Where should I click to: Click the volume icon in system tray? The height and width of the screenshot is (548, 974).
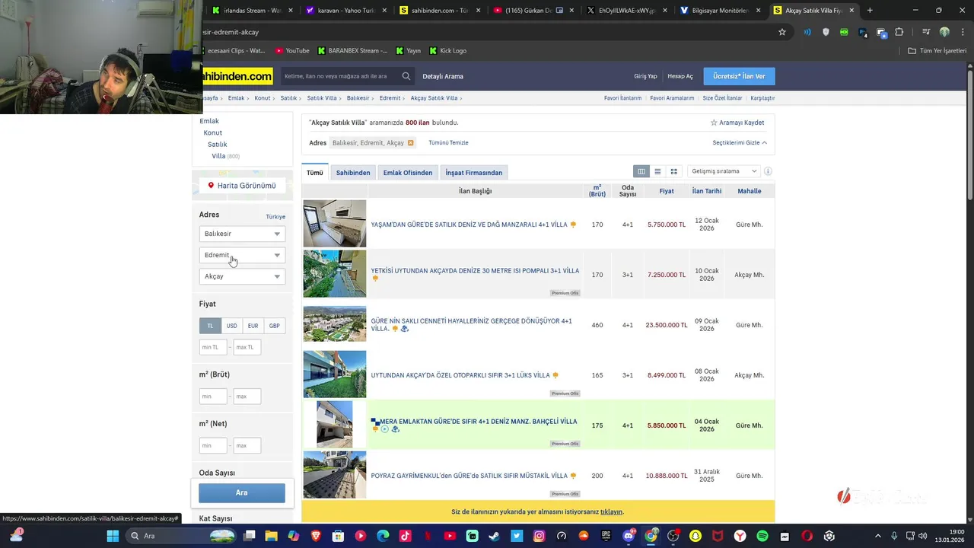pos(922,536)
